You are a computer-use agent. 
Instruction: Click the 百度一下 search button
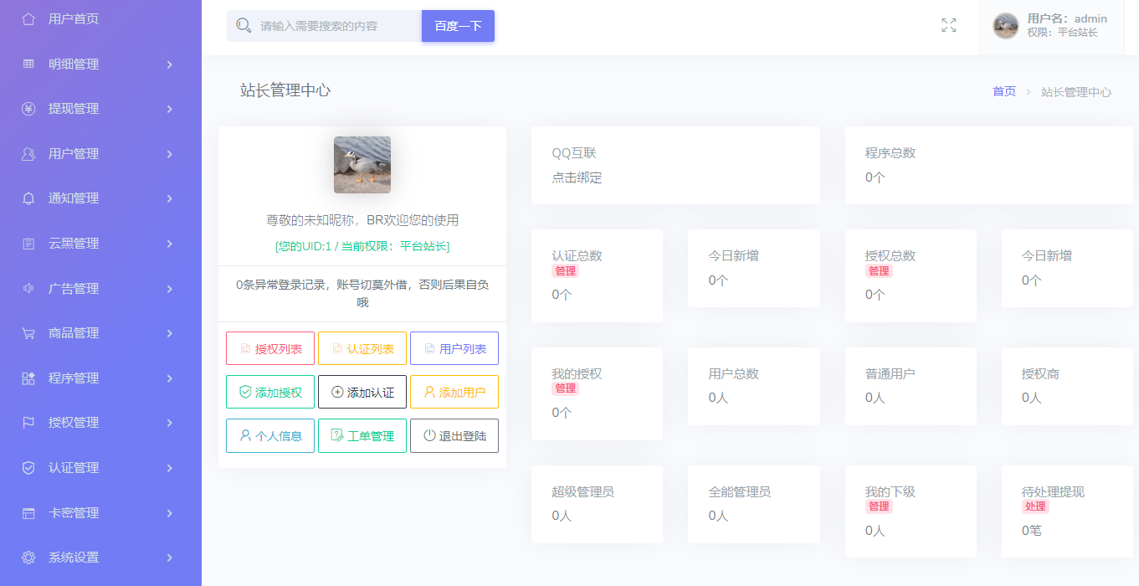click(458, 26)
